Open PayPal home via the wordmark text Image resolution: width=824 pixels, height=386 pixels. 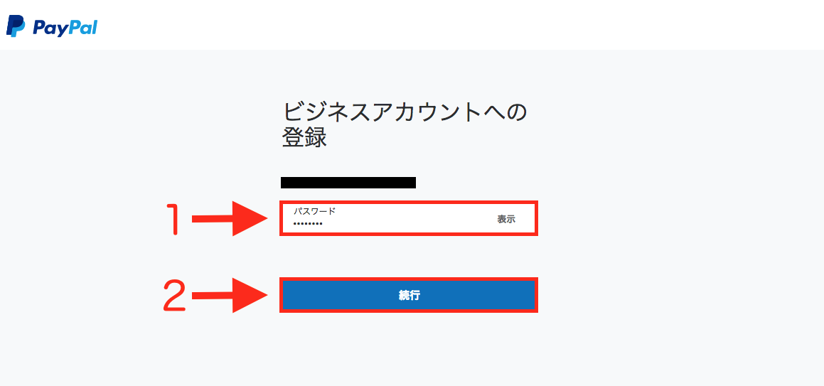tap(65, 27)
